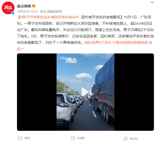
Task: Open hashtag 男子开特斯拉返乡堵到没电叫拖车
Action: pyautogui.click(x=49, y=17)
